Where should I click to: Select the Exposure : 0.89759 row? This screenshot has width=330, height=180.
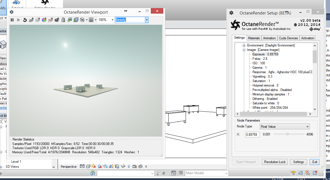265,54
